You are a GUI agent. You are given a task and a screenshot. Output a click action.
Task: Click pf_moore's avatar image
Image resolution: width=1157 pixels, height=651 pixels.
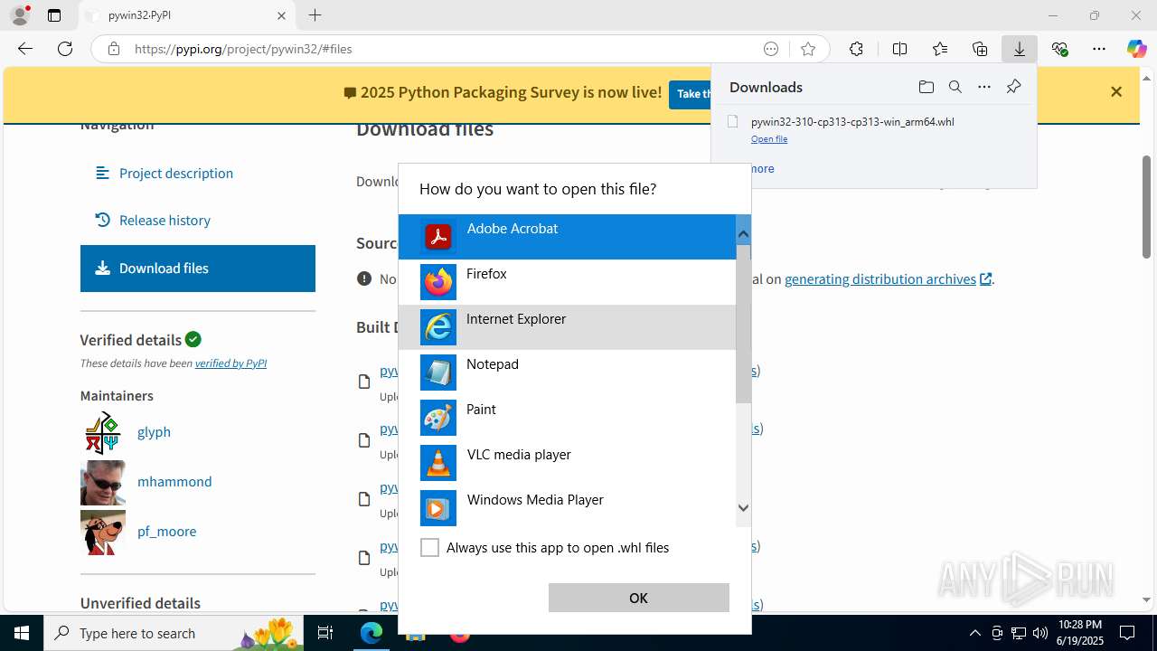103,532
